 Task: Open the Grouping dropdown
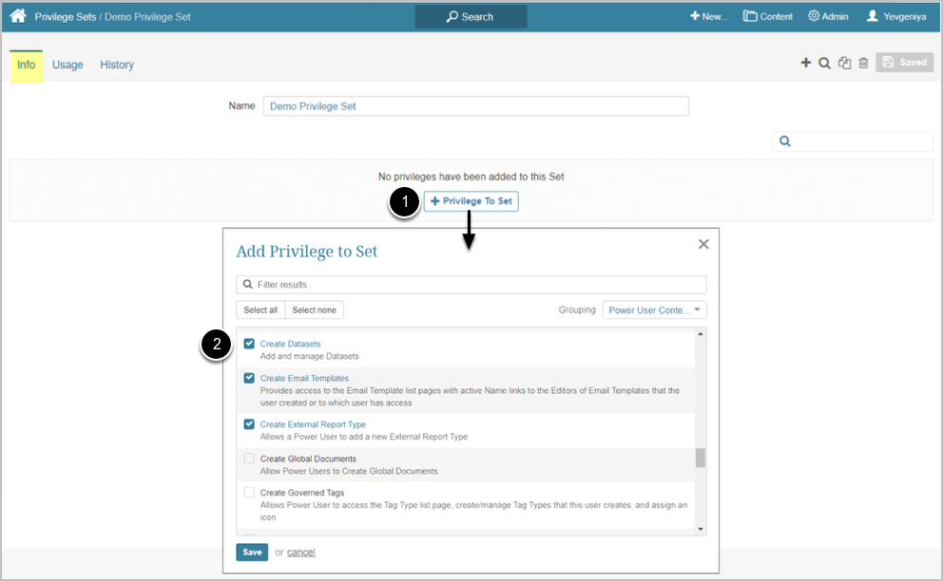[654, 310]
